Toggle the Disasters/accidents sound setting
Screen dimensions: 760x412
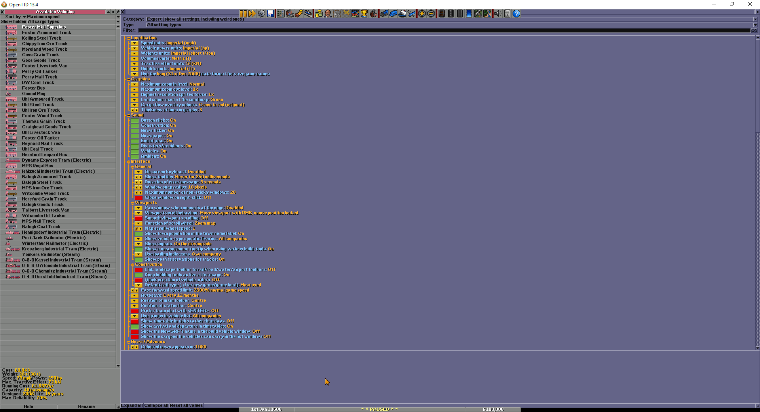135,146
